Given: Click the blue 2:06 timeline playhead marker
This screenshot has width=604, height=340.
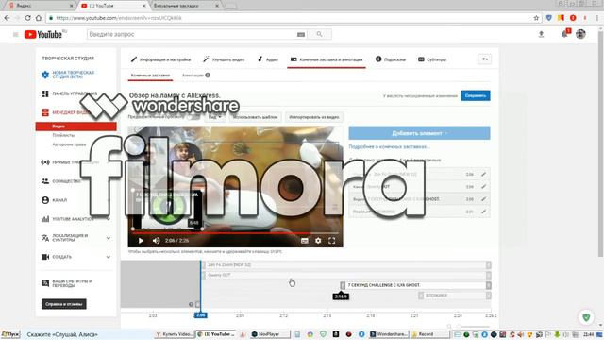Looking at the screenshot, I should click(x=200, y=315).
